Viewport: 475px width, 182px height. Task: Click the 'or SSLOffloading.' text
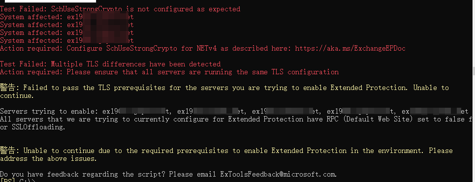pos(32,127)
